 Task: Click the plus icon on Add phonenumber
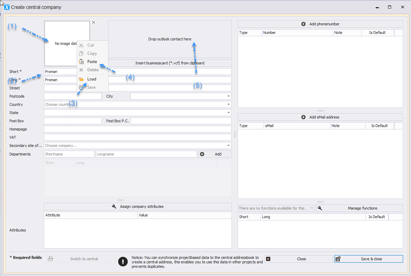pyautogui.click(x=303, y=24)
